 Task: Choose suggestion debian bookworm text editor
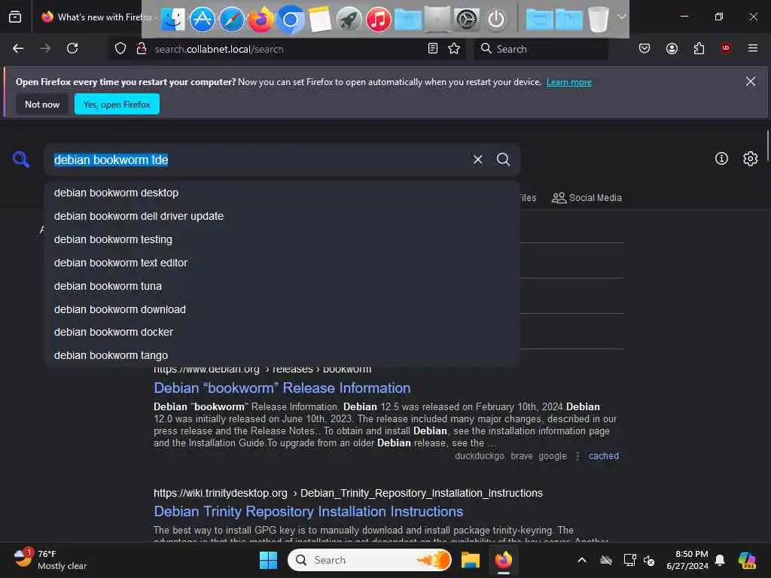(x=282, y=263)
